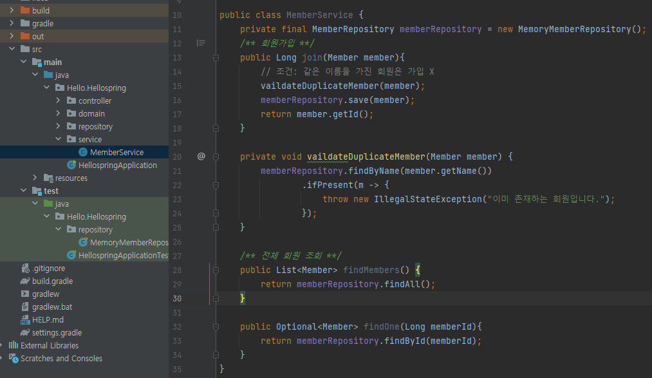Click the fold end marker at line 25
652x378 pixels.
coord(216,227)
